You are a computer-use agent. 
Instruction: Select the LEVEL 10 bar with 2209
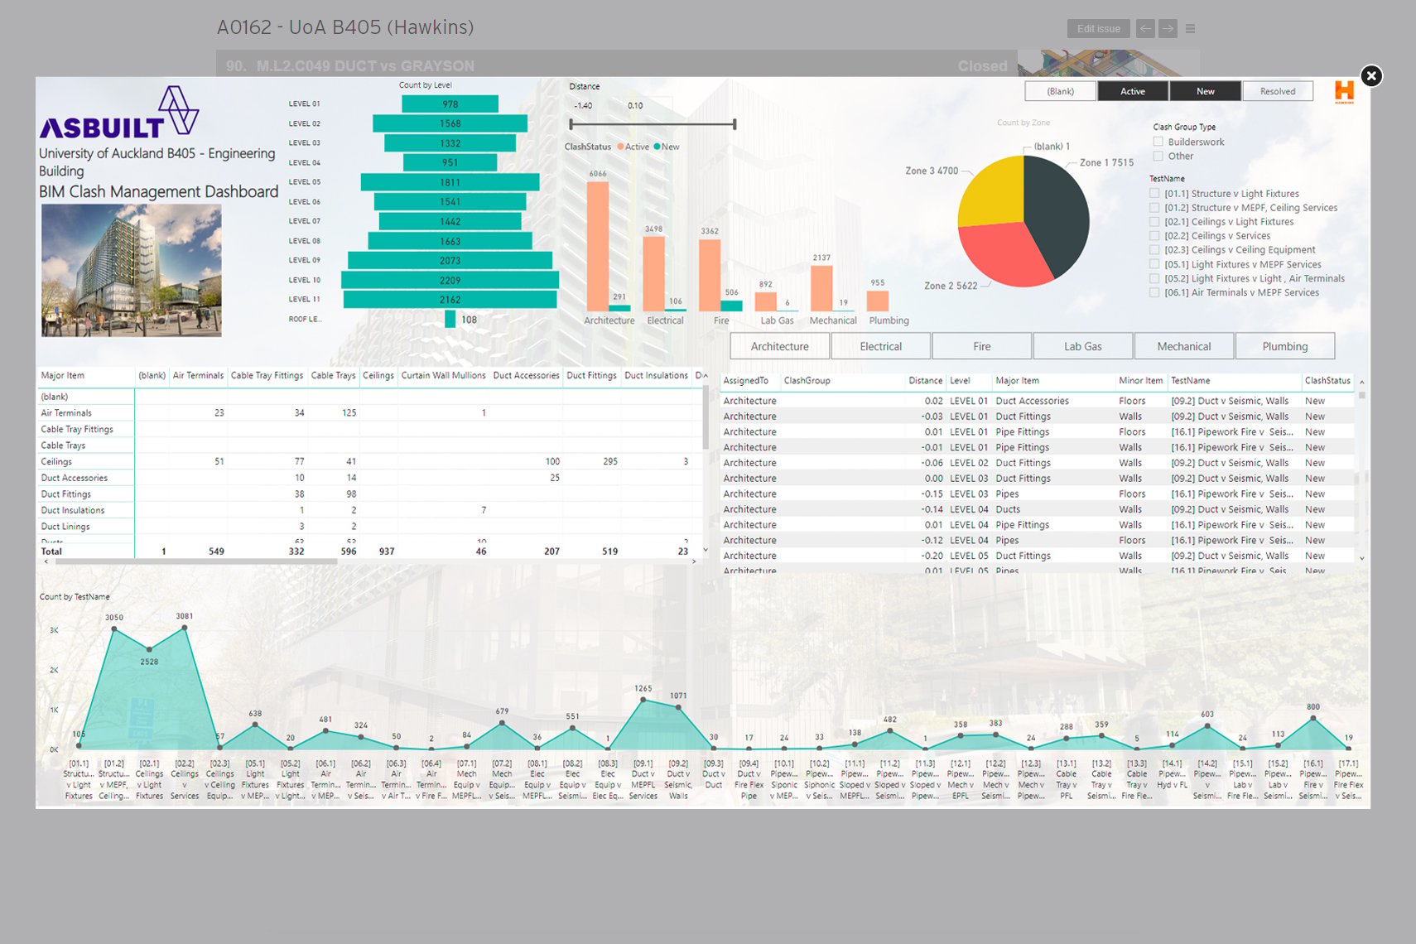(450, 280)
